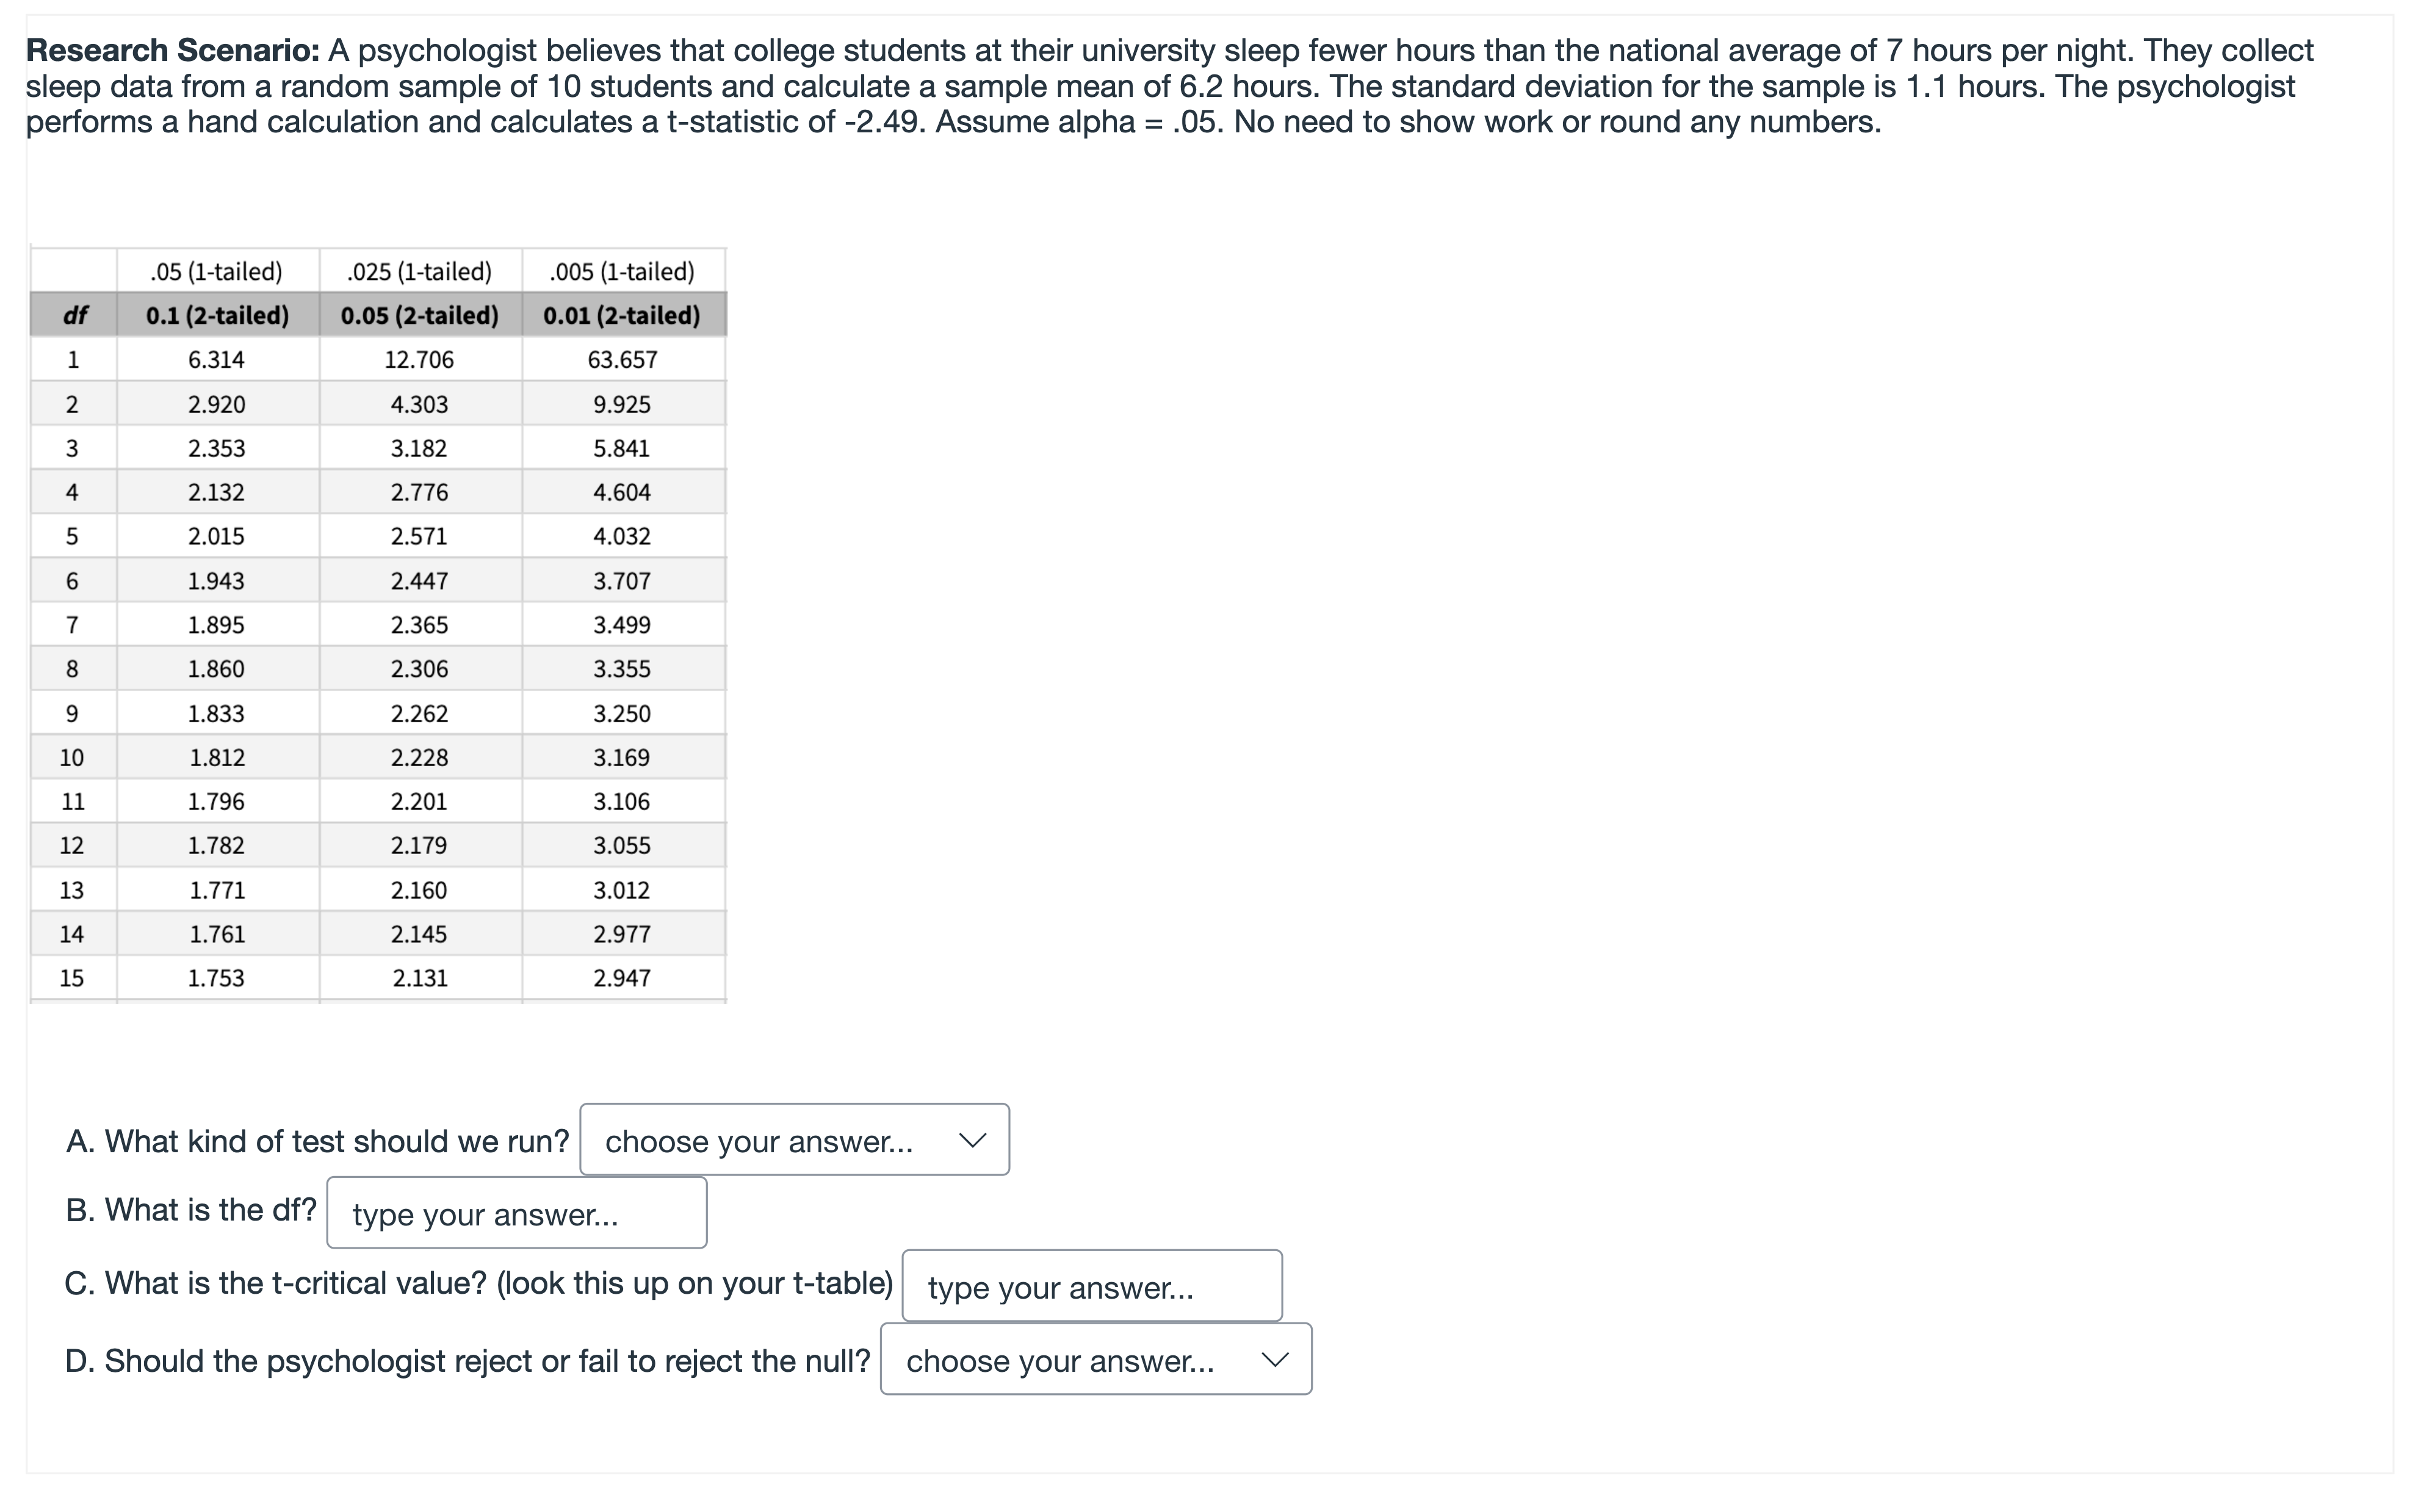The image size is (2418, 1492).
Task: Select the '.05 (1-tailed)' column header
Action: 216,271
